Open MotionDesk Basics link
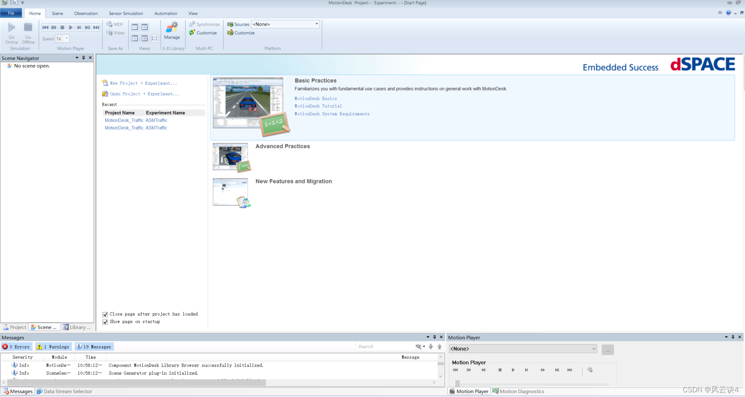This screenshot has width=745, height=397. tap(316, 99)
